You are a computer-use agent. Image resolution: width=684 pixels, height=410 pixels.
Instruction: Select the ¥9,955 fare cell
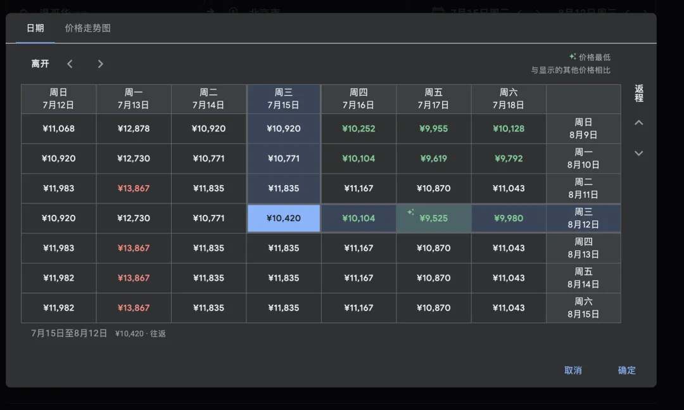coord(434,129)
